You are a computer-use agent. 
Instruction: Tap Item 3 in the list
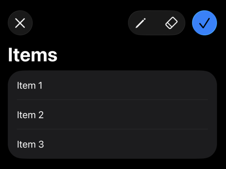coord(113,144)
